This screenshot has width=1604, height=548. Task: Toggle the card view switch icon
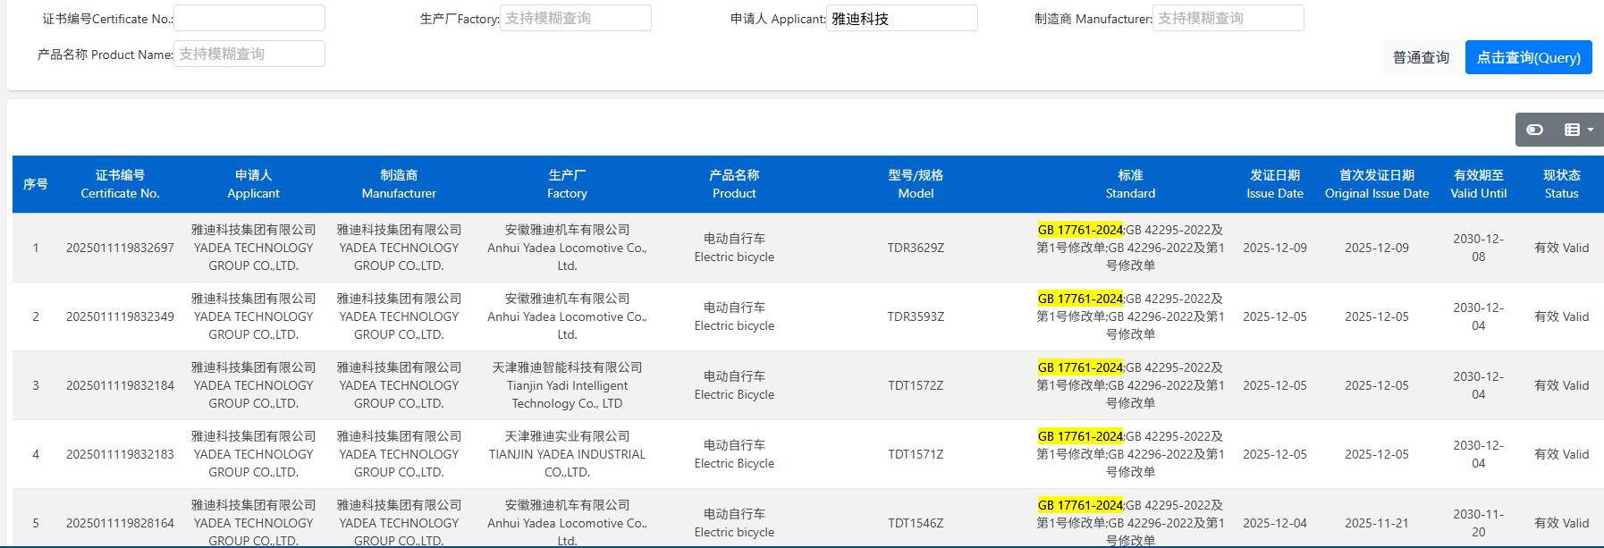(x=1534, y=130)
